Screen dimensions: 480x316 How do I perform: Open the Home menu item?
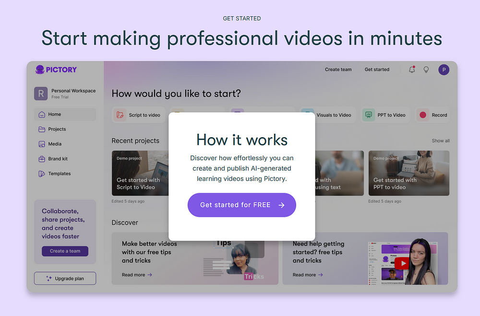65,115
